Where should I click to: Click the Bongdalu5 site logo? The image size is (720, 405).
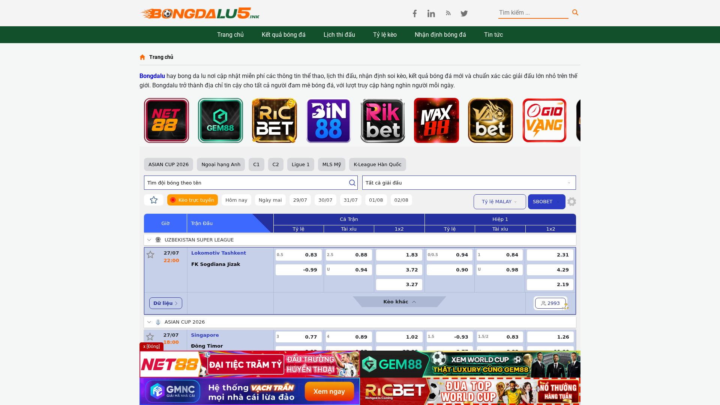[200, 13]
